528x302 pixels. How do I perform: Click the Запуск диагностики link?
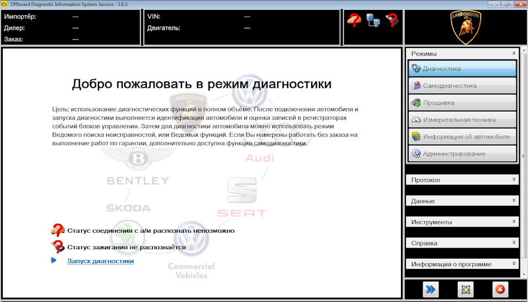click(100, 261)
